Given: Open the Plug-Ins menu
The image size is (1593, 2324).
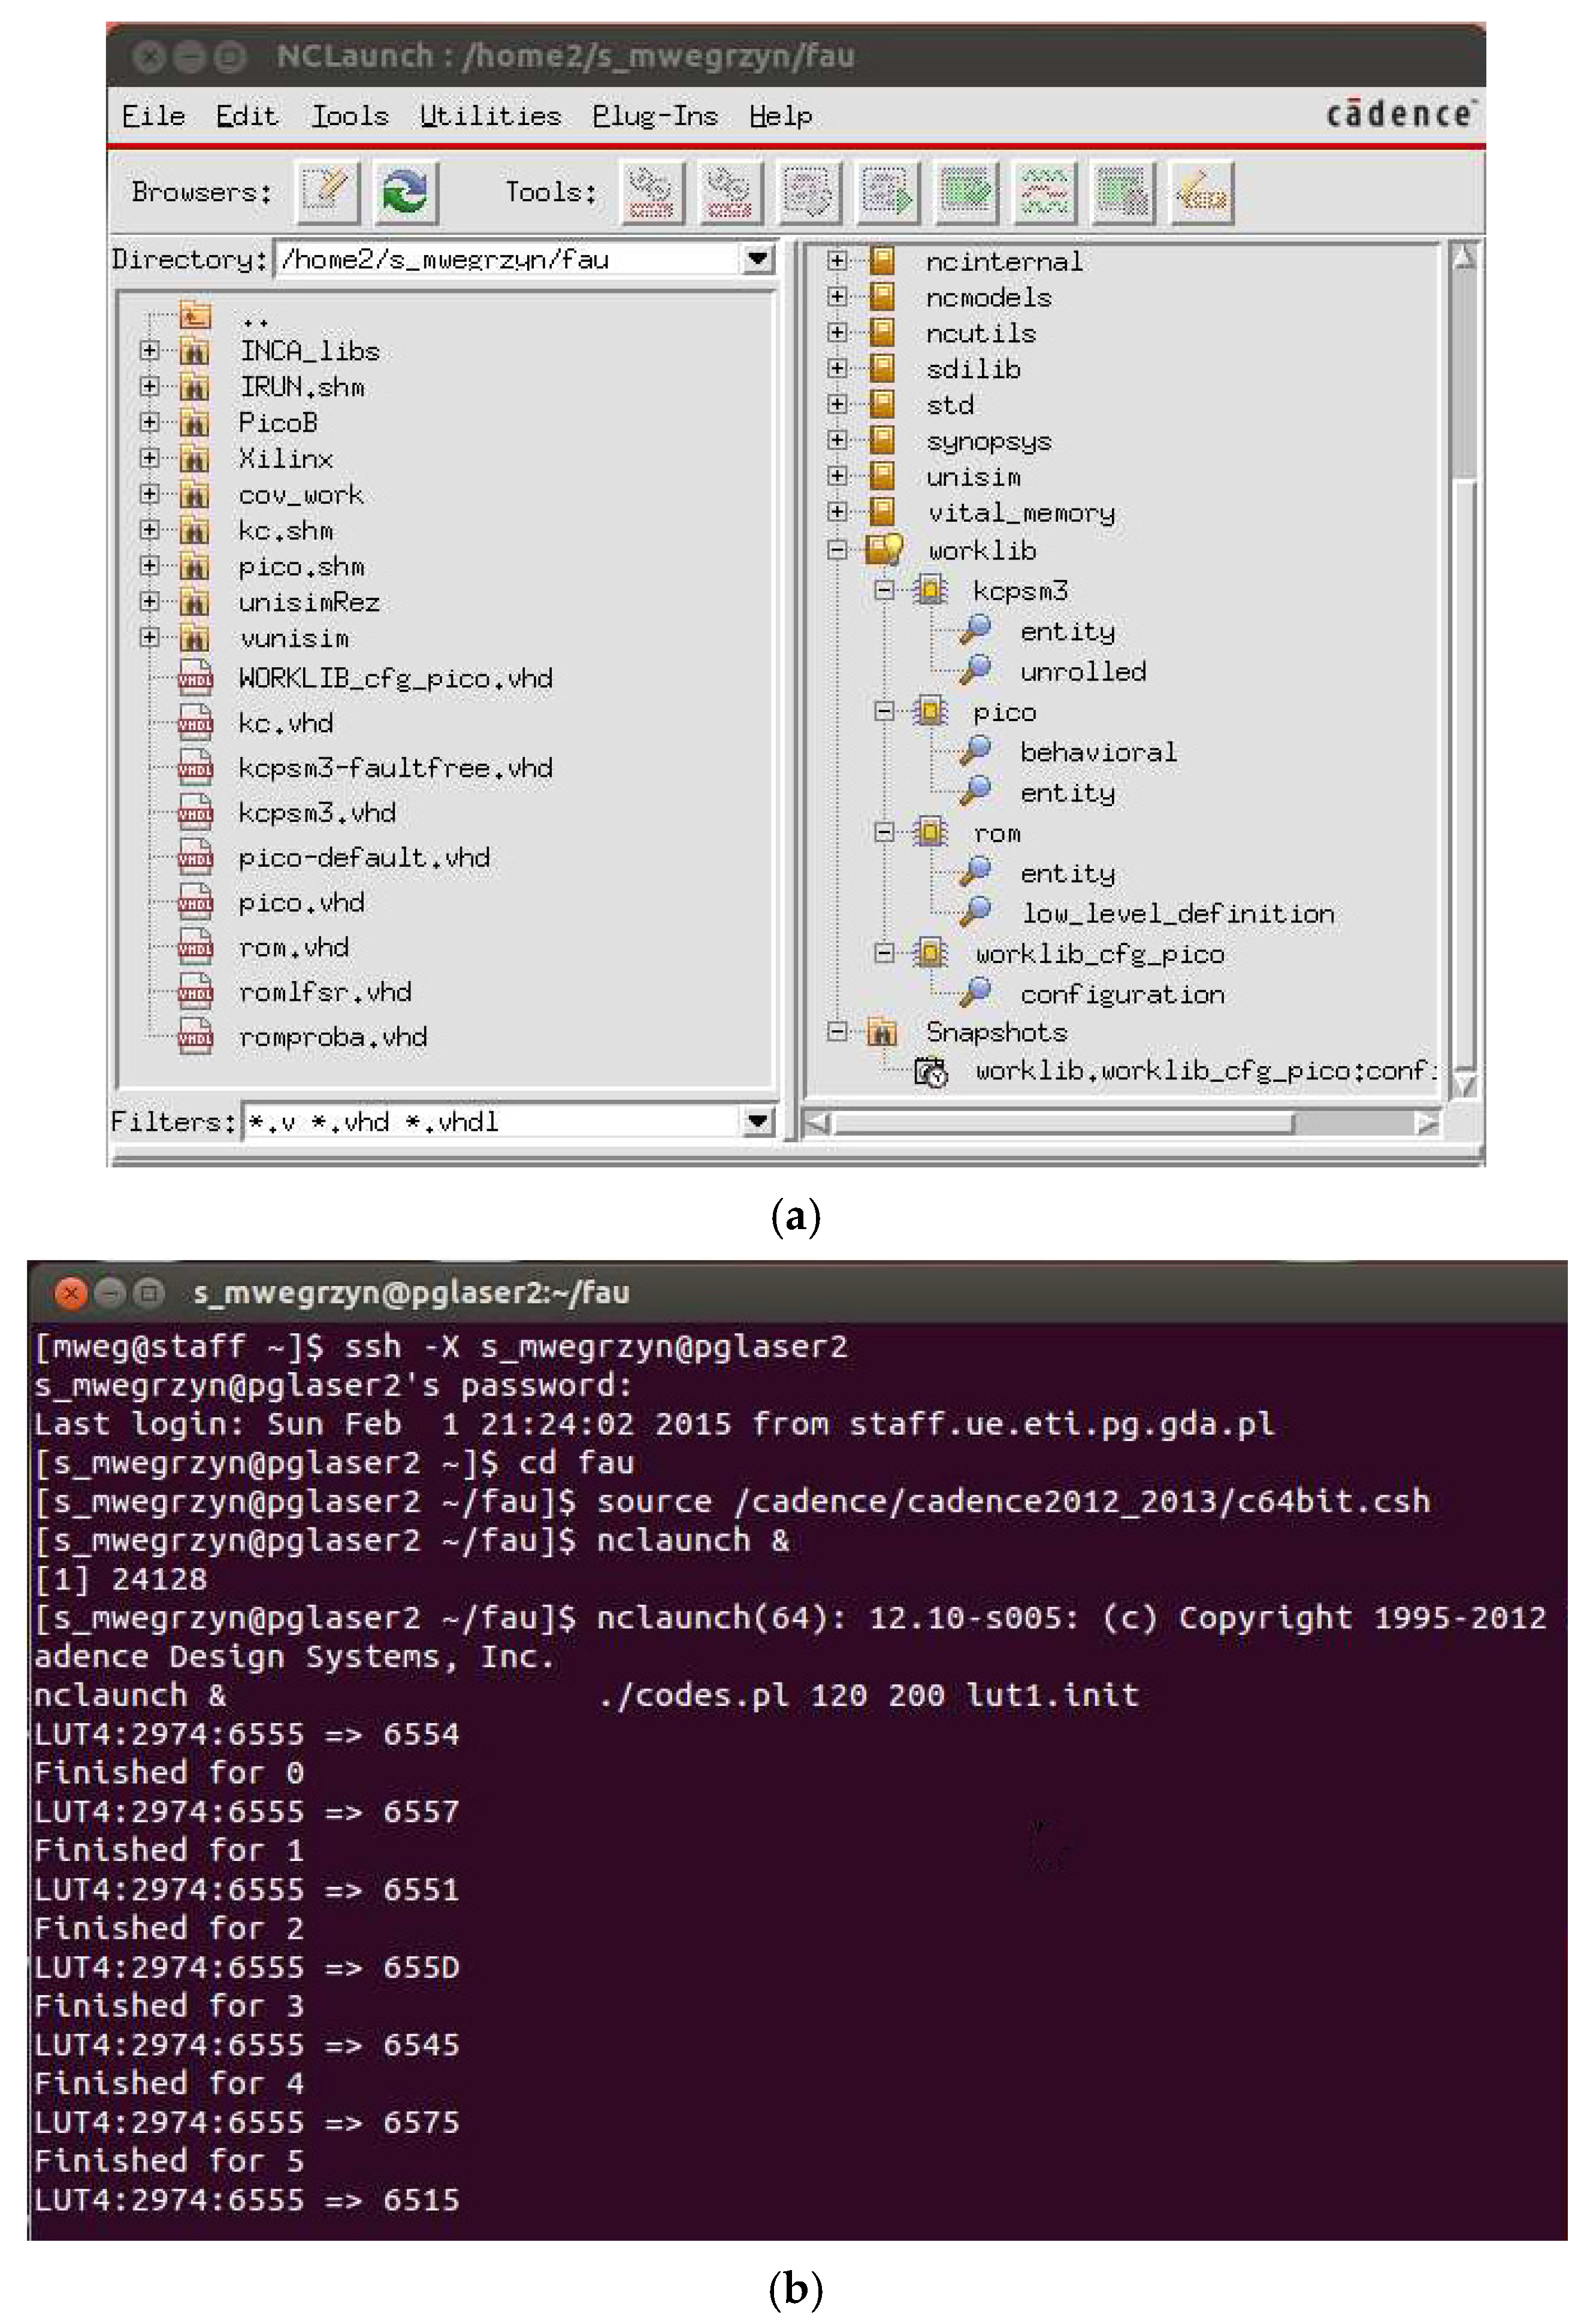Looking at the screenshot, I should coord(654,116).
